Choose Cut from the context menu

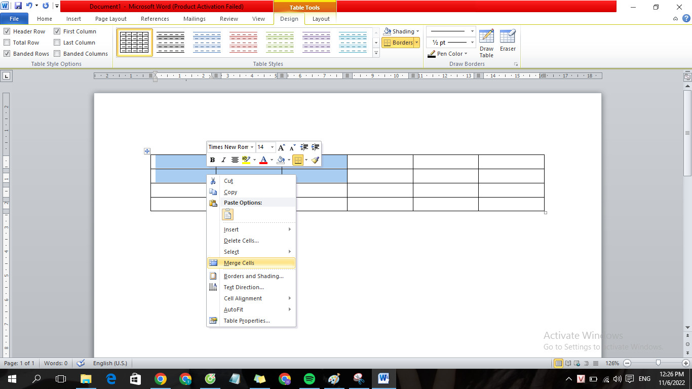click(251, 181)
